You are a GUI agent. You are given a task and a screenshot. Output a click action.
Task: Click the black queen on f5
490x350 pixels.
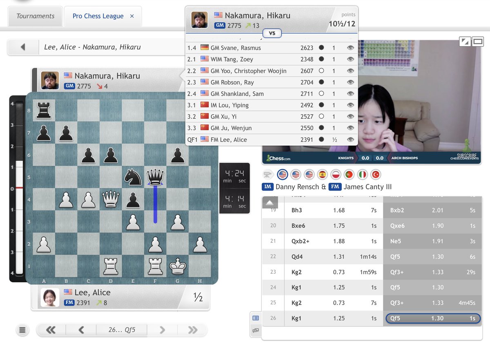(155, 177)
